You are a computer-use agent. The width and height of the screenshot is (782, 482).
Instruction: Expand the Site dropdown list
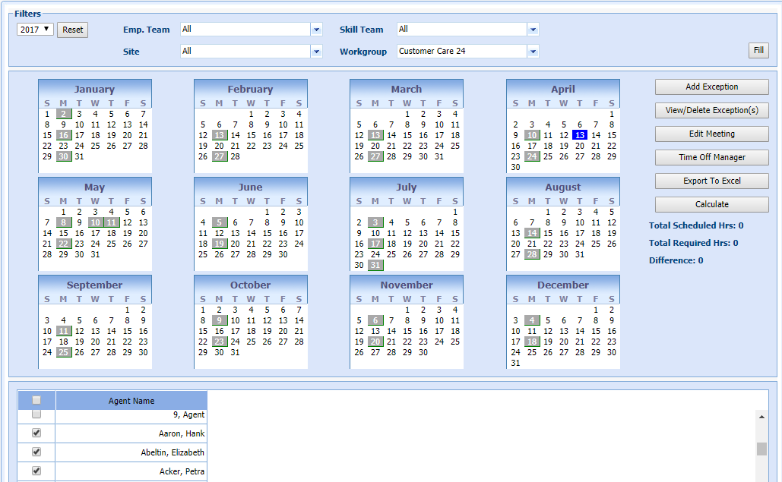[316, 52]
